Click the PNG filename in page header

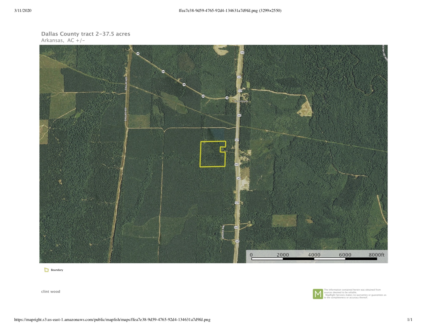pyautogui.click(x=230, y=11)
